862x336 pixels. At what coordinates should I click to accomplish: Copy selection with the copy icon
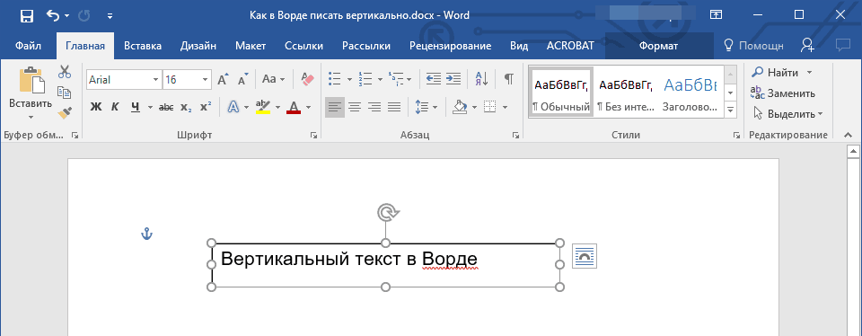tap(65, 93)
